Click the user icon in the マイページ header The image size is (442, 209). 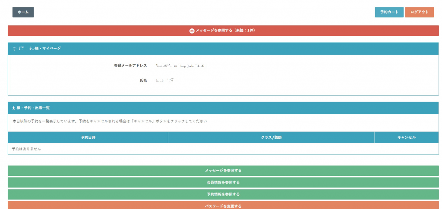14,48
